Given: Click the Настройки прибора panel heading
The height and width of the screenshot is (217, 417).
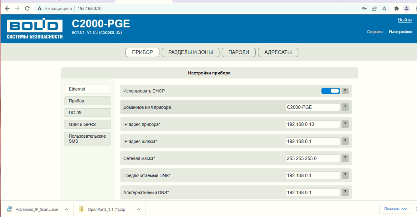Looking at the screenshot, I should pyautogui.click(x=209, y=73).
